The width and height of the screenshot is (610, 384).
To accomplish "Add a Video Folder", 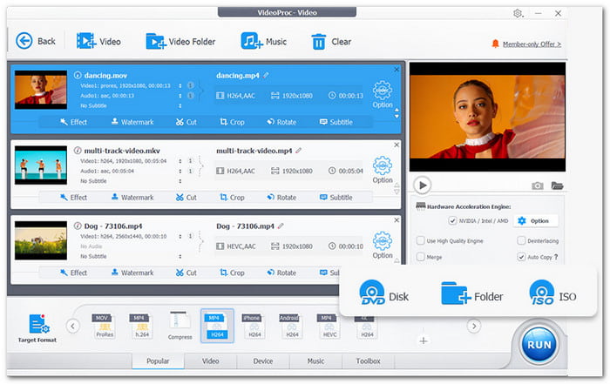I will coord(180,41).
